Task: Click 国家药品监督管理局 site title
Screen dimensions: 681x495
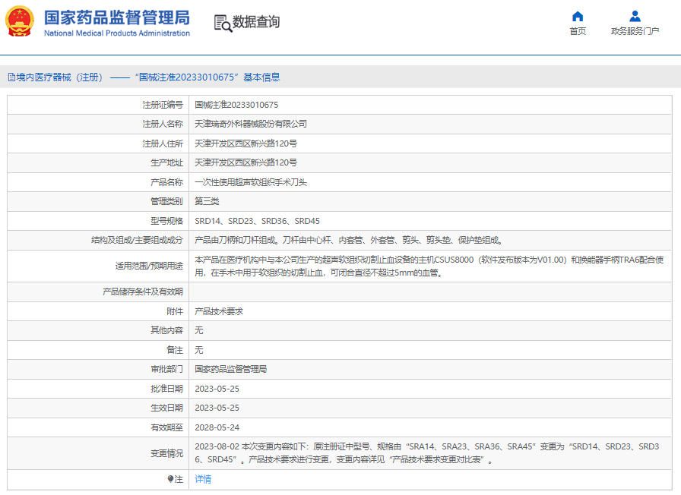Action: 117,17
